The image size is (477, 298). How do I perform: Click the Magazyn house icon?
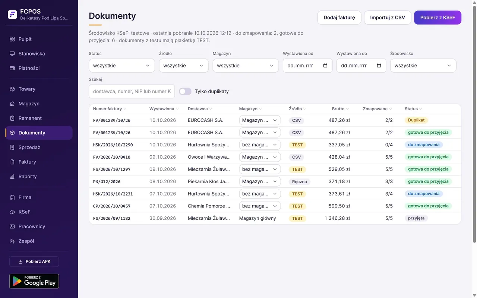point(12,104)
